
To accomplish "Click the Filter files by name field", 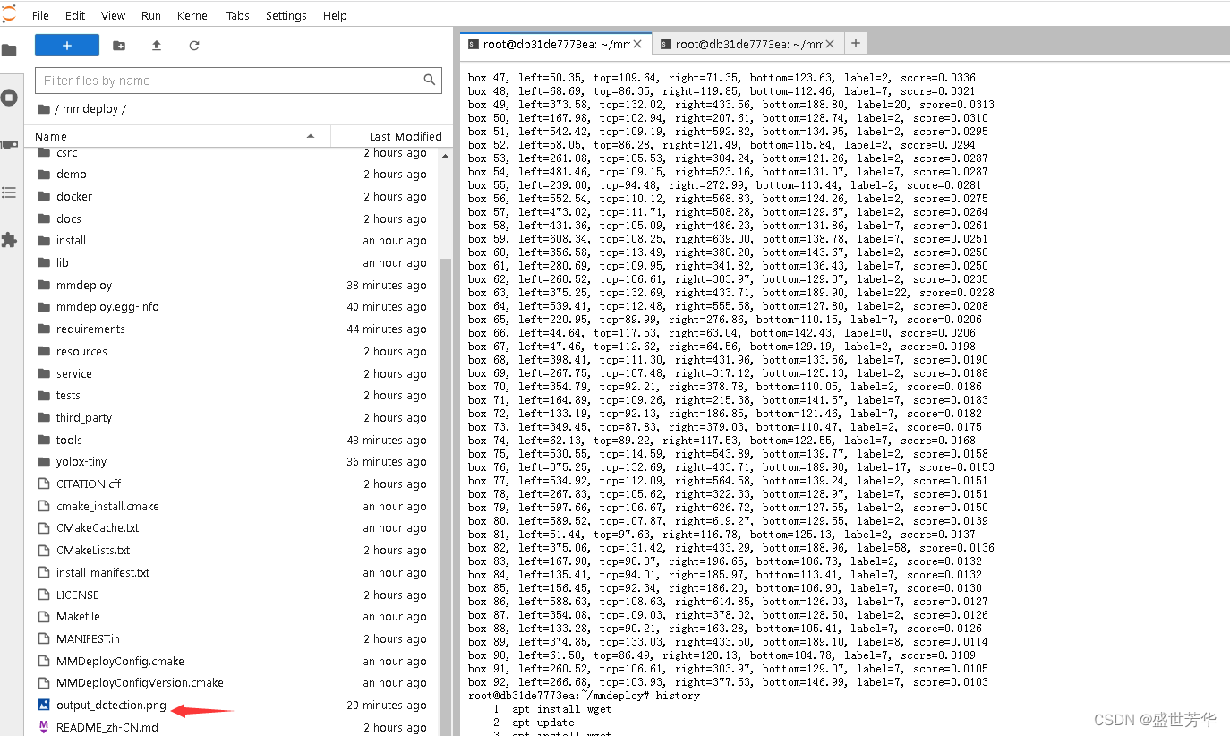I will 224,80.
